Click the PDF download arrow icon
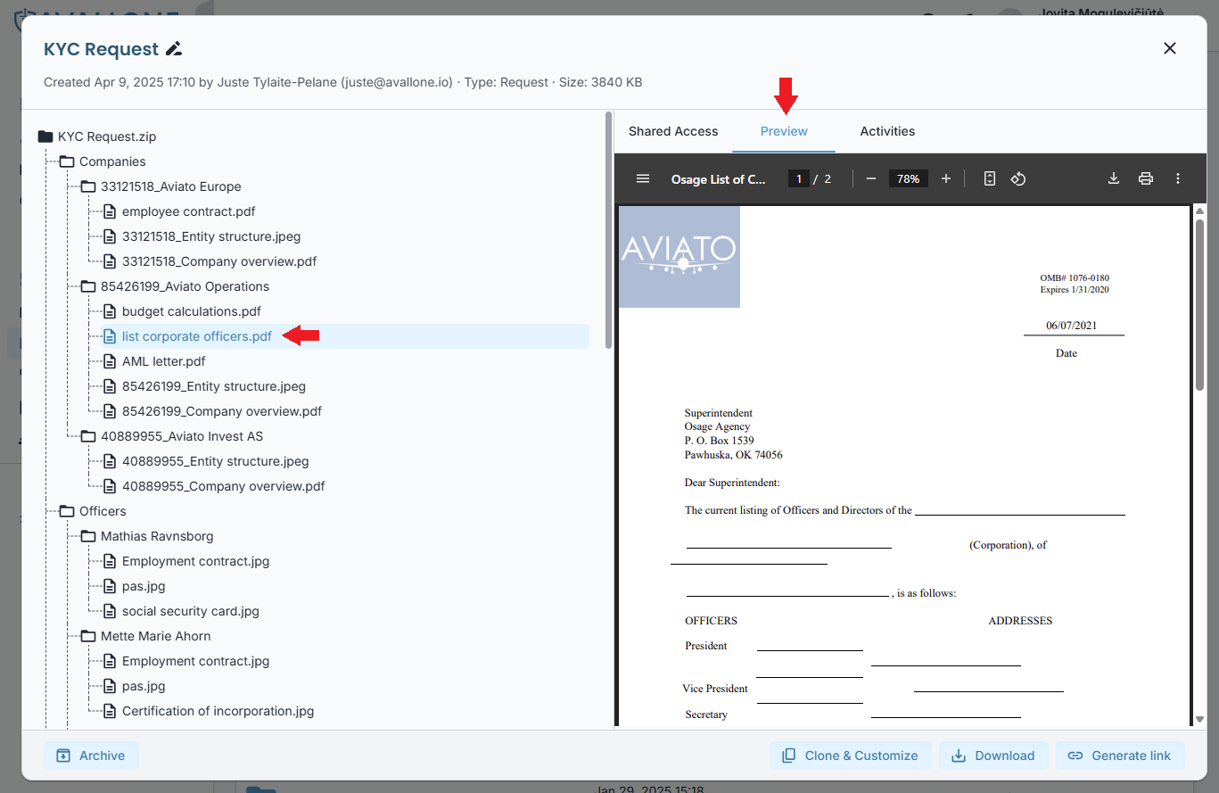Screen dimensions: 1219x793 (x=1114, y=178)
